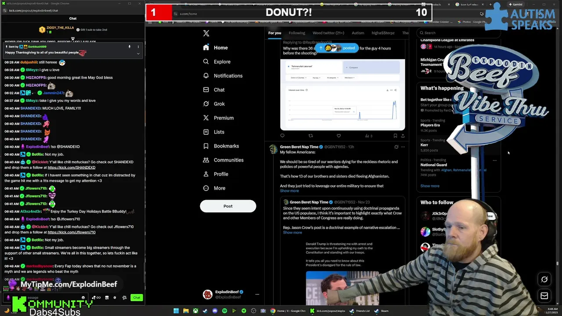This screenshot has width=562, height=316.
Task: Switch to Home / X Chrome taskbar window
Action: (288, 311)
